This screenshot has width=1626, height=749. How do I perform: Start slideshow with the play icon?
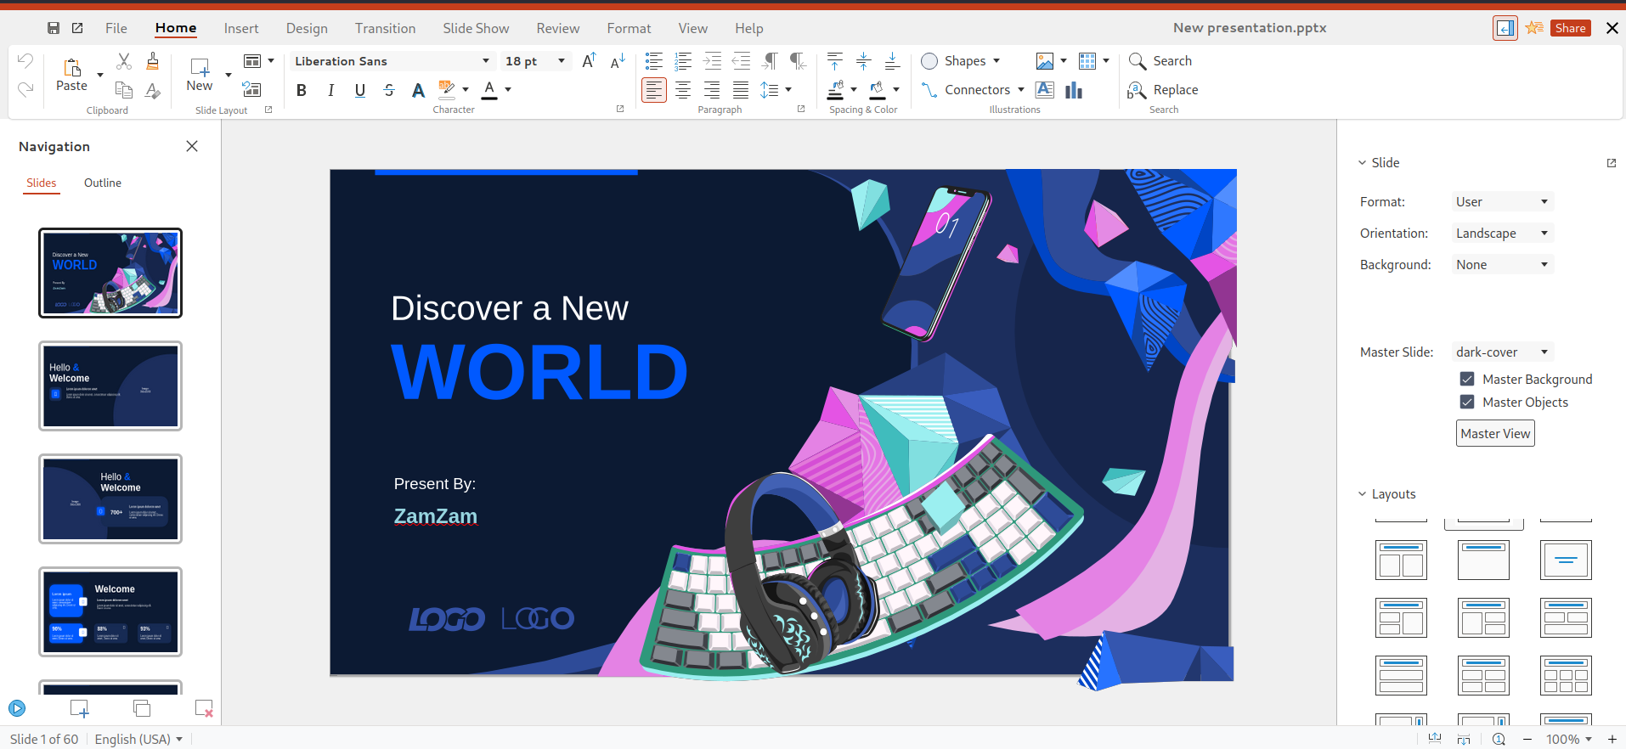17,708
